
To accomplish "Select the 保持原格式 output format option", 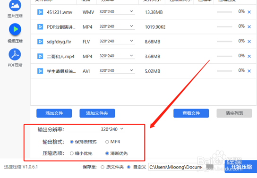I will pyautogui.click(x=72, y=142).
